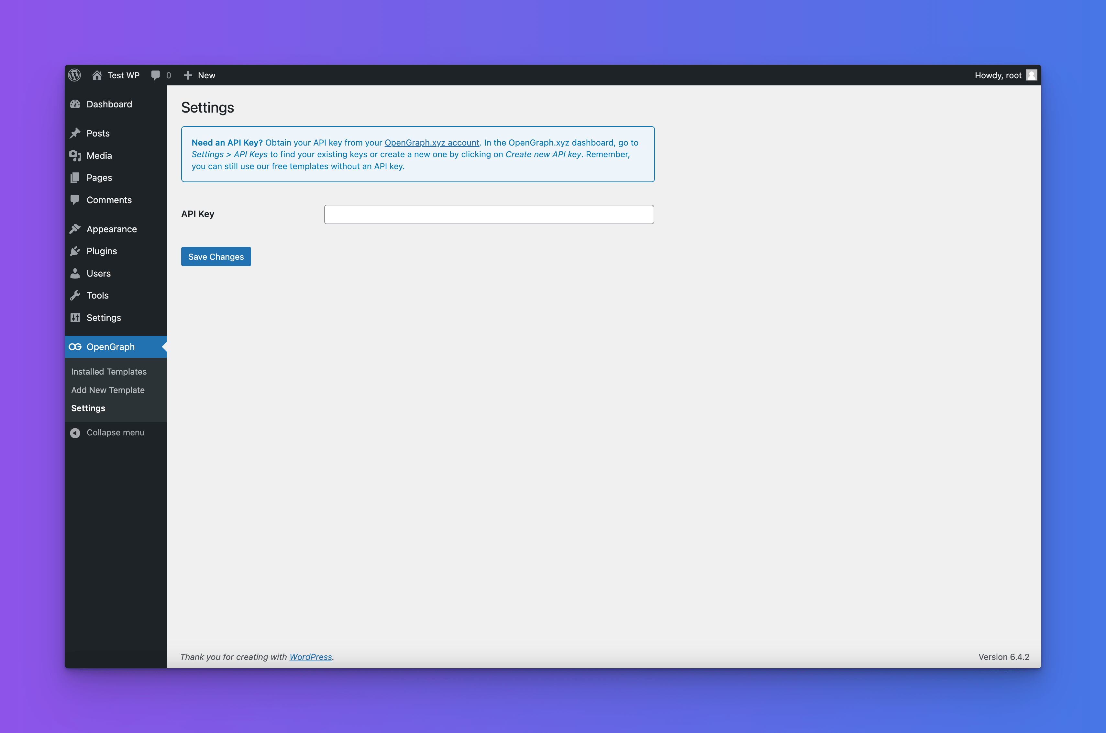Select the Installed Templates menu item
1106x733 pixels.
109,371
